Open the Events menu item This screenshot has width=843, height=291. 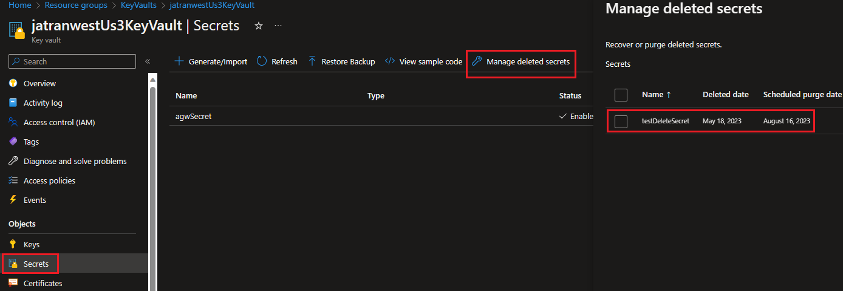(x=35, y=200)
